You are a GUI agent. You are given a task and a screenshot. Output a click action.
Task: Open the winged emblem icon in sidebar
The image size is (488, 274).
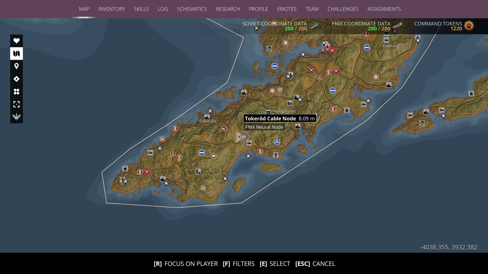tap(17, 117)
